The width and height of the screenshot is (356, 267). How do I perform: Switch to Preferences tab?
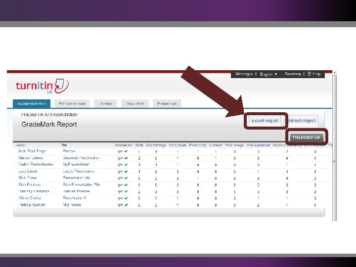(x=167, y=103)
